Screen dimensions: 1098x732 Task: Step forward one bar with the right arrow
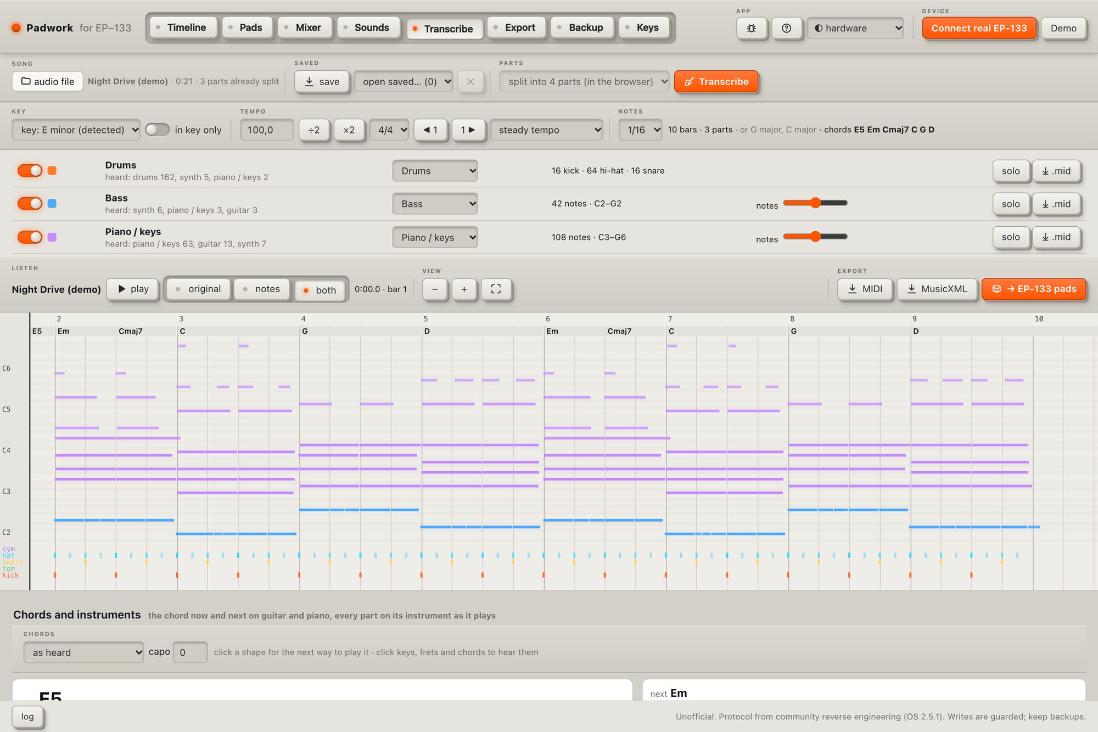click(x=468, y=130)
